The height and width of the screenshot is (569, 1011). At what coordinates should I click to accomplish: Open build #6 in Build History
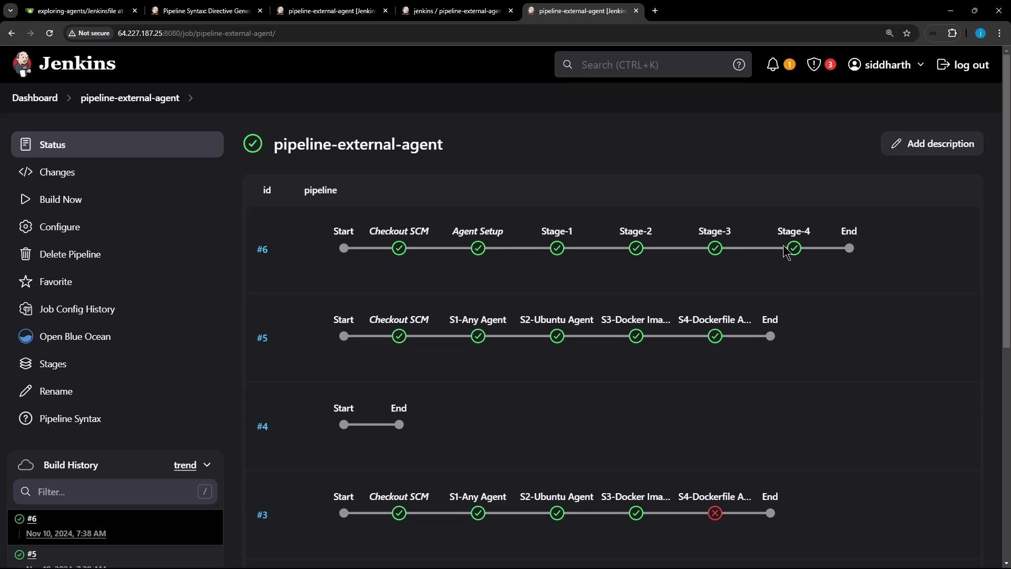(32, 519)
